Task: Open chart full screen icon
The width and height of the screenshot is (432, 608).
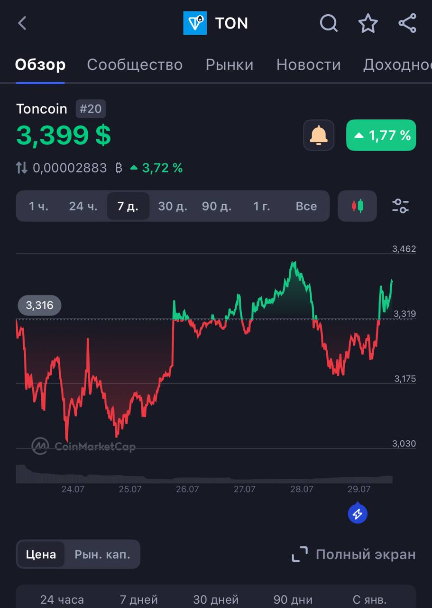Action: click(x=300, y=554)
